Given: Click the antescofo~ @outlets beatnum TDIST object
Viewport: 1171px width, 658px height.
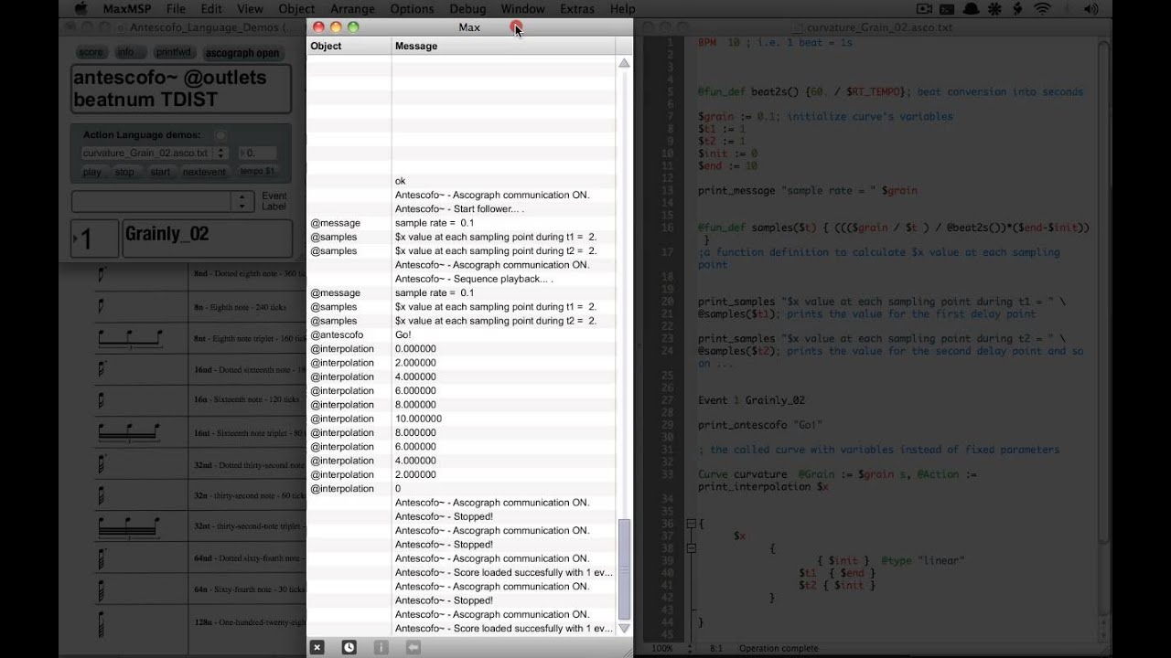Looking at the screenshot, I should pos(181,89).
